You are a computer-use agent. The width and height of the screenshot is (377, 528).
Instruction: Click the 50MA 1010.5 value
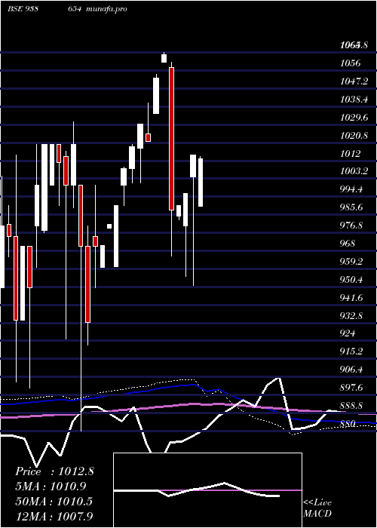[54, 501]
